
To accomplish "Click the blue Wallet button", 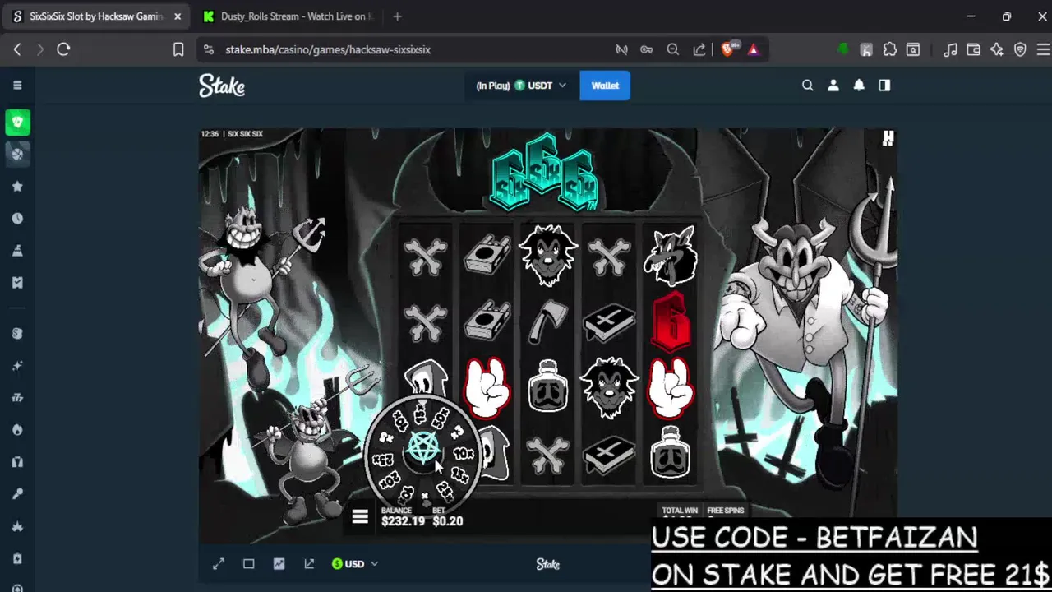I will coord(605,86).
